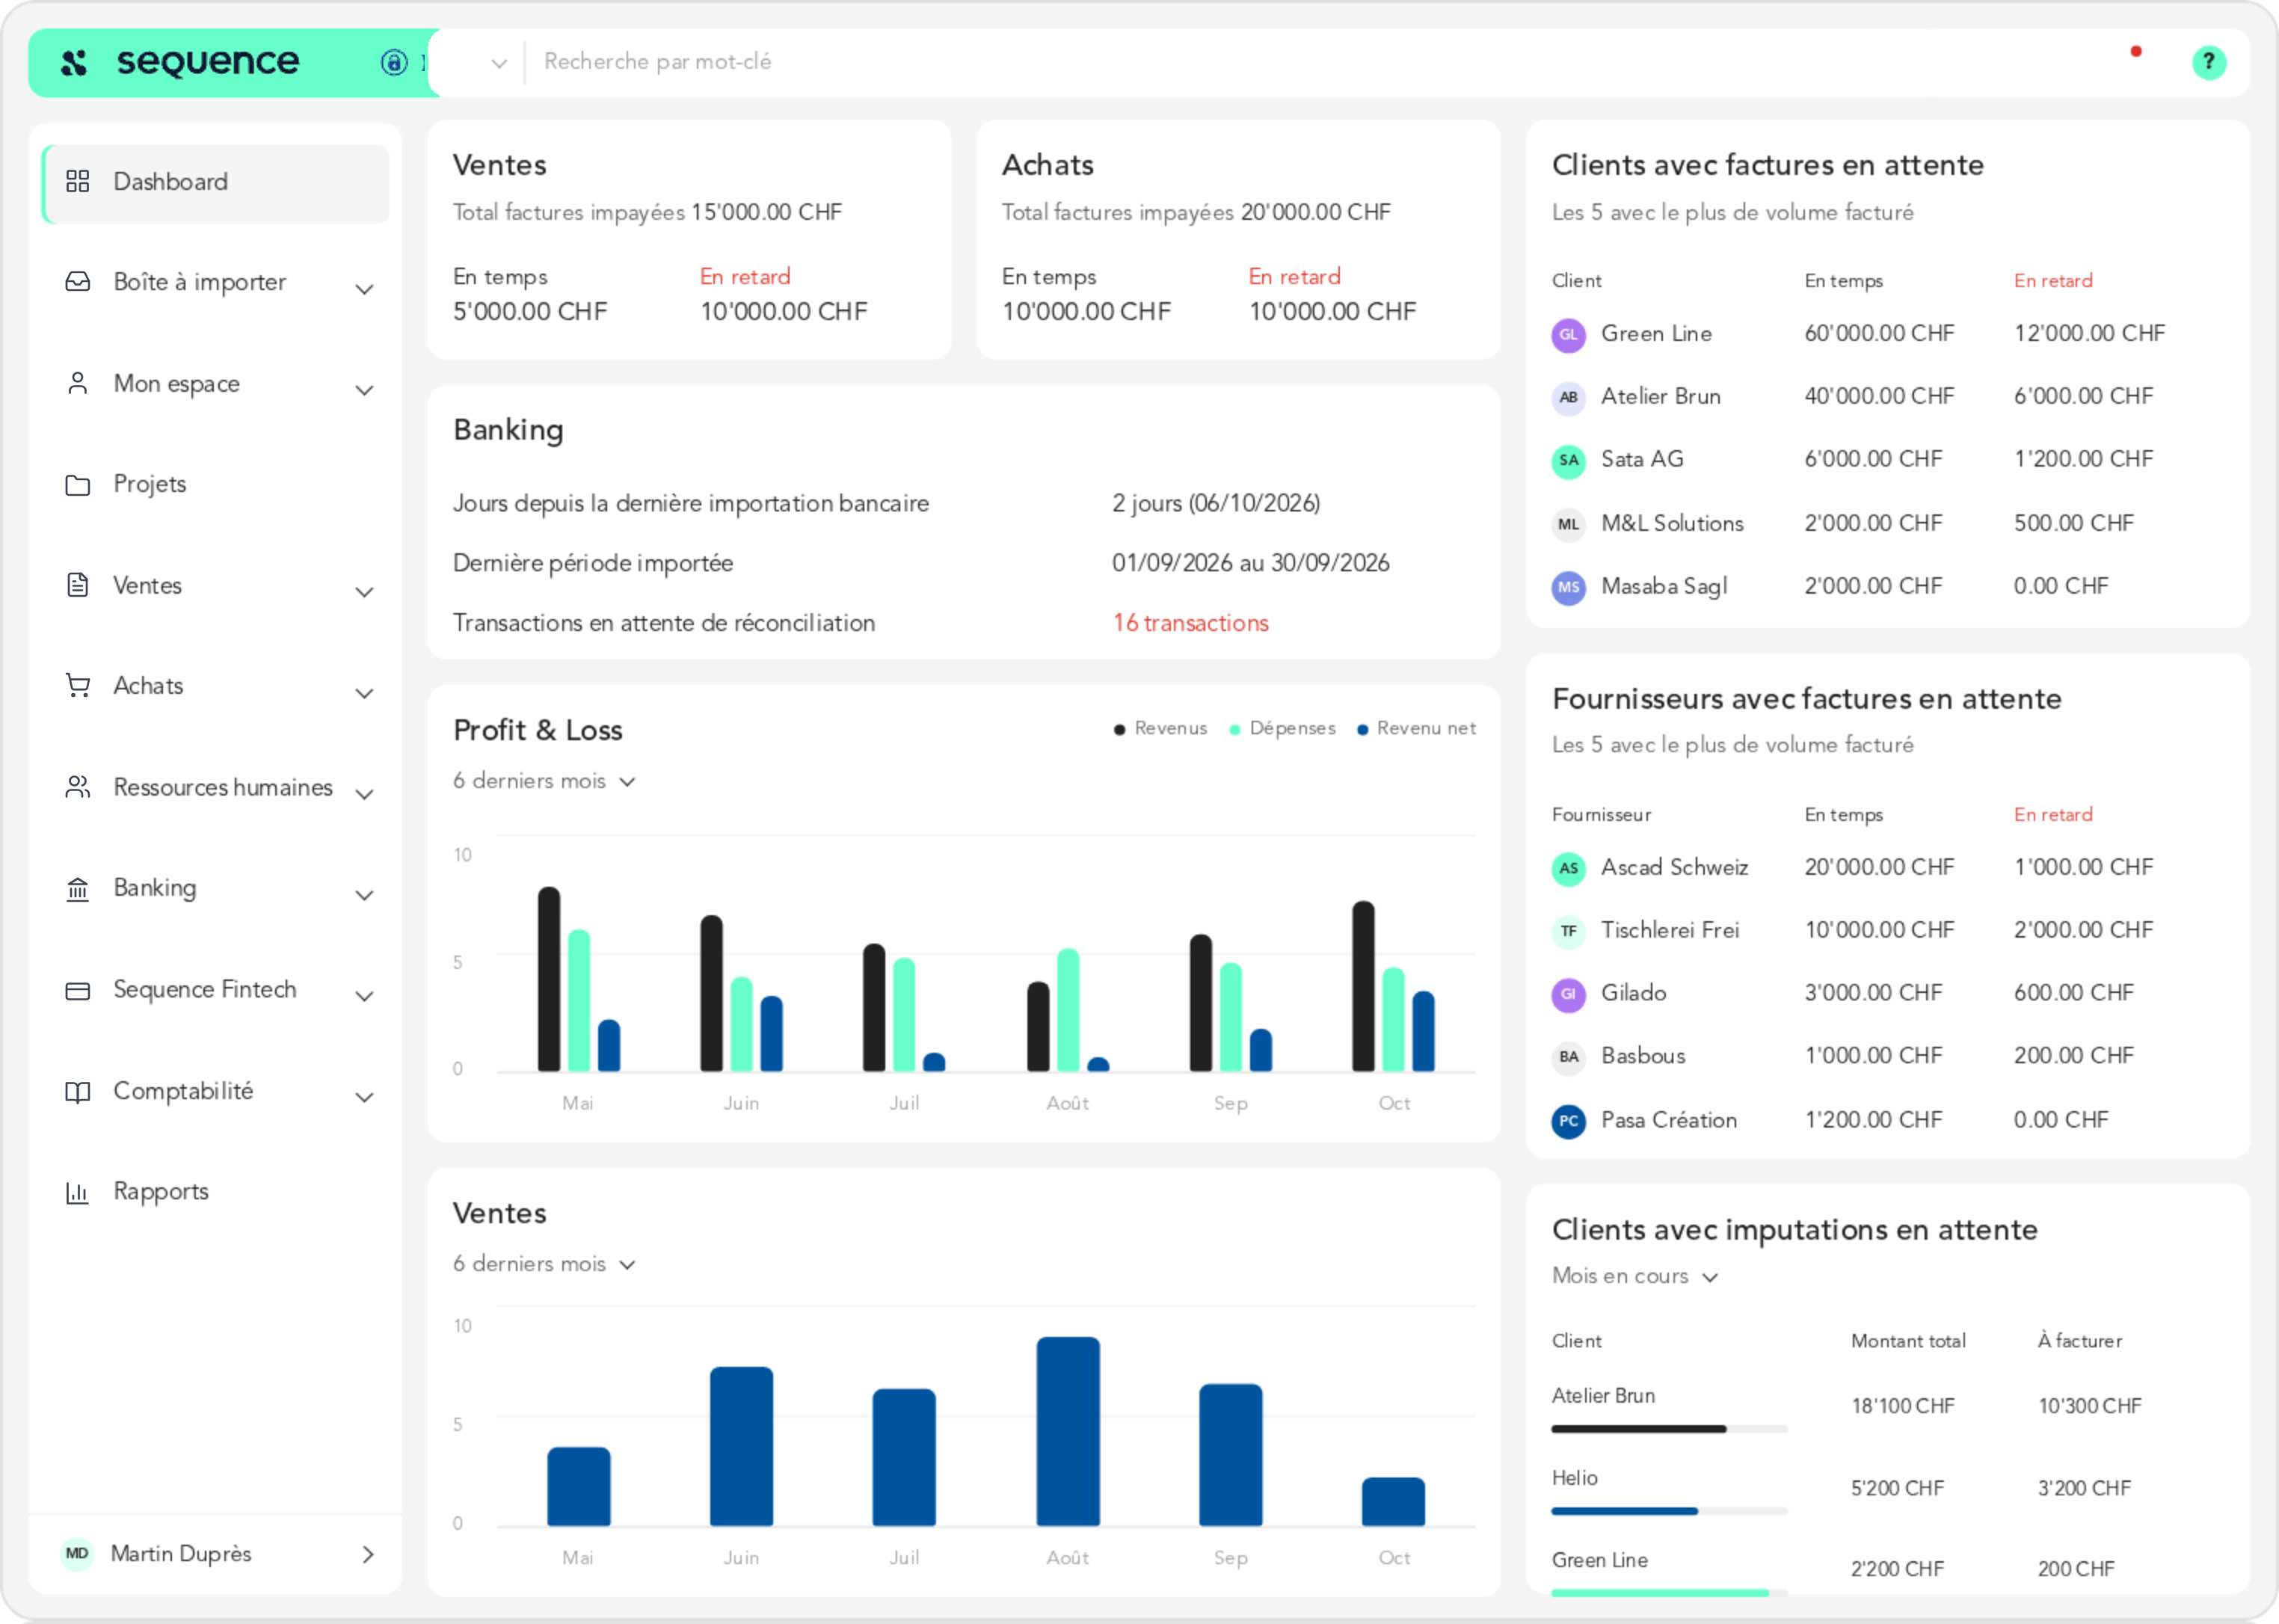Click the Achats shopping cart icon

point(77,686)
